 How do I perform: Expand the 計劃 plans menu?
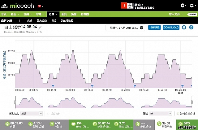pyautogui.click(x=28, y=14)
